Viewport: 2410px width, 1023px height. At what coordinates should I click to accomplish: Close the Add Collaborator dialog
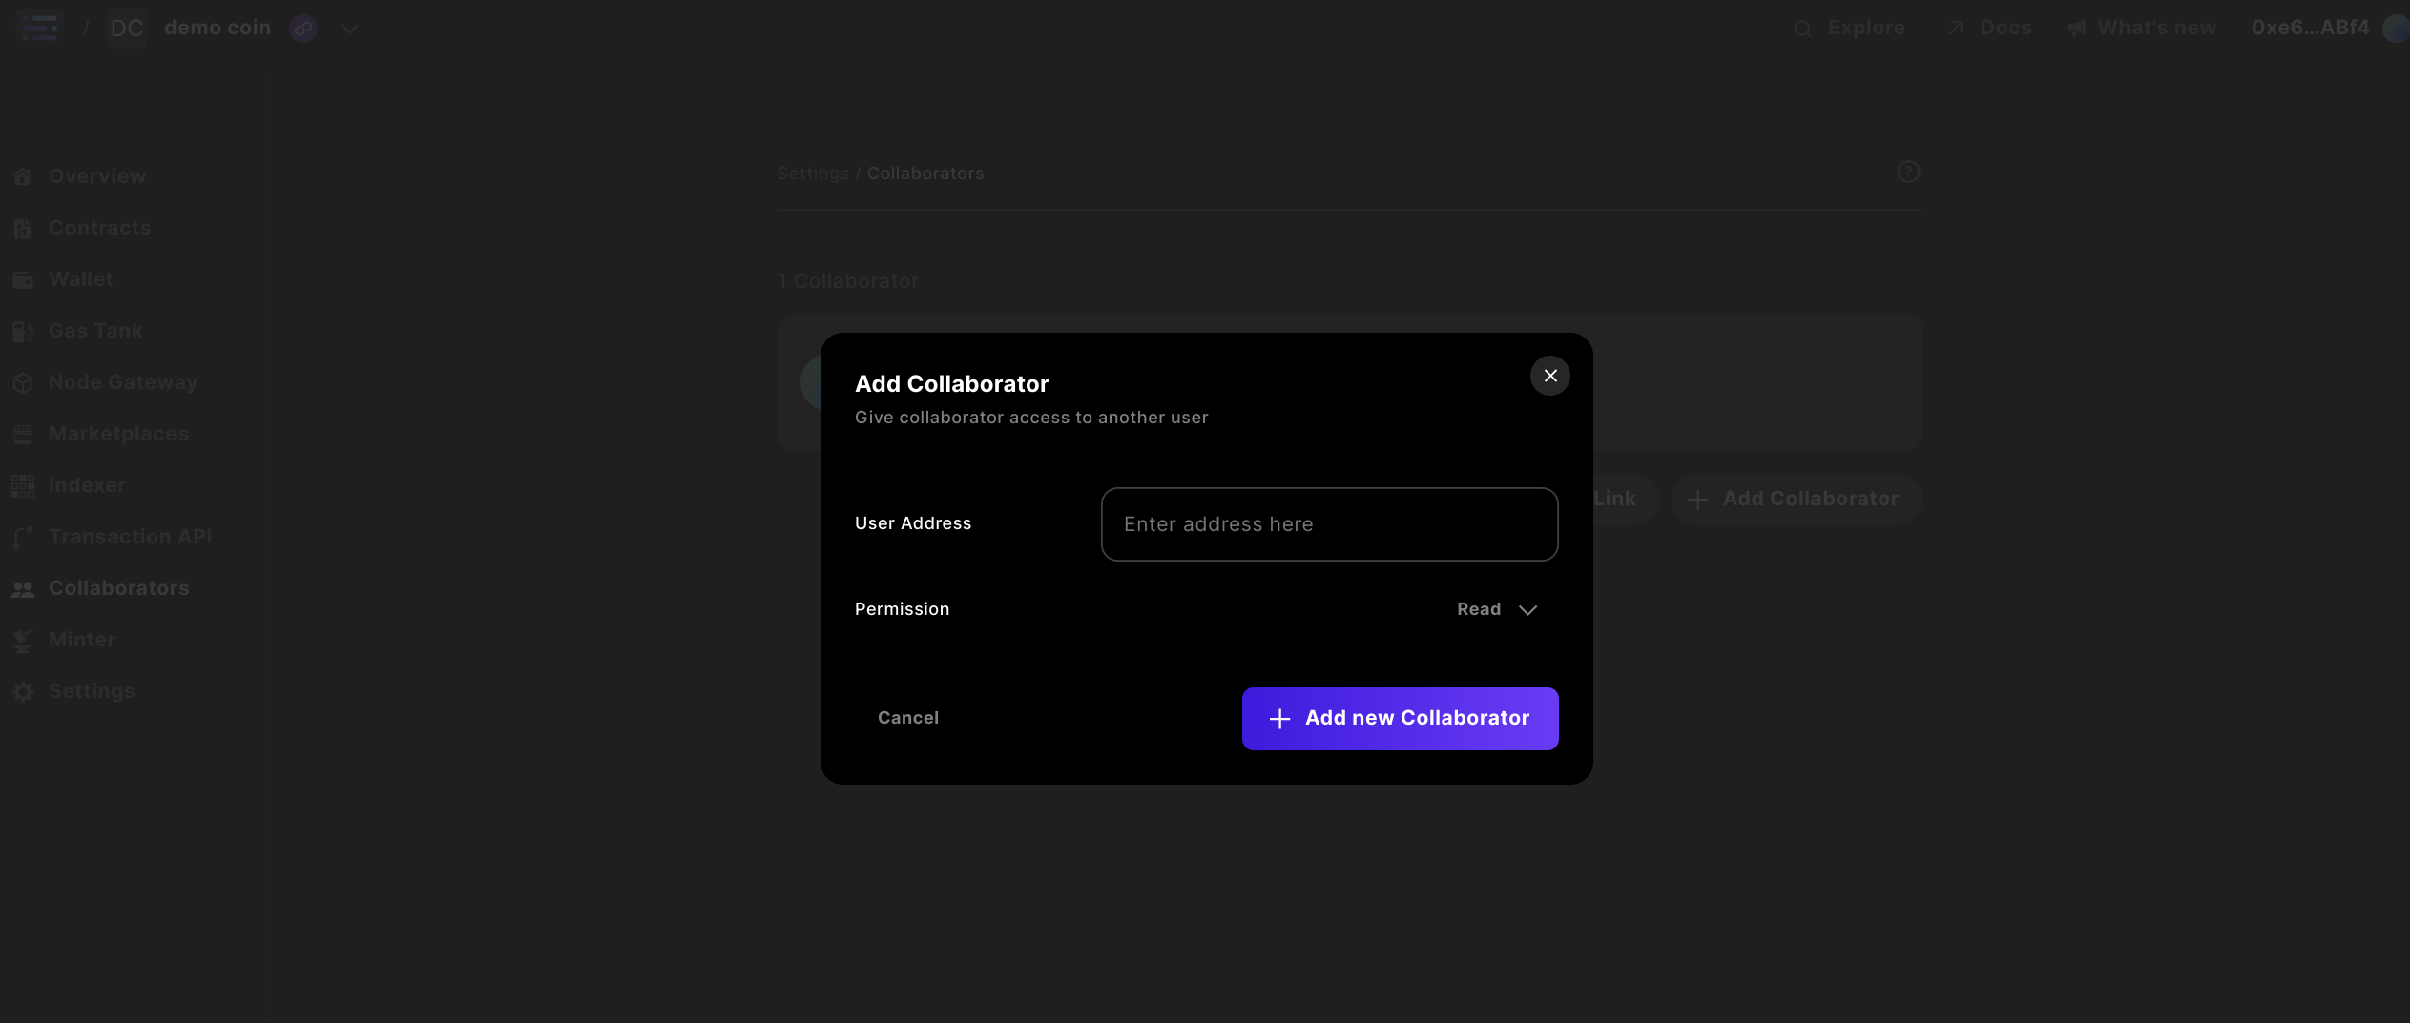(x=1549, y=376)
